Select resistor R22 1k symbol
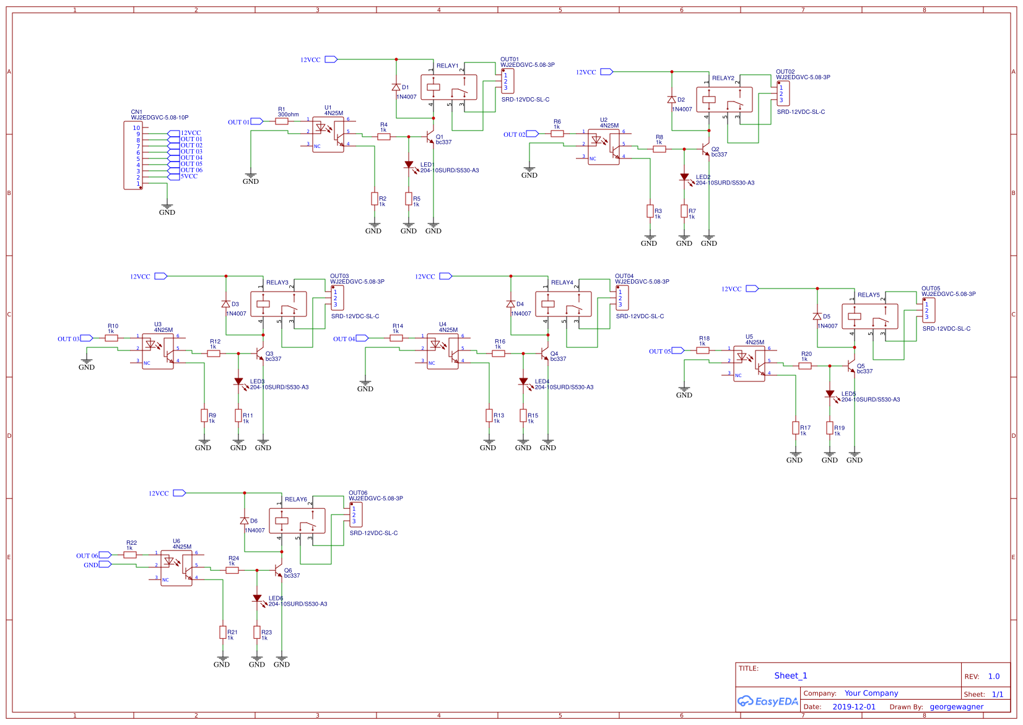This screenshot has height=725, width=1023. tap(129, 555)
